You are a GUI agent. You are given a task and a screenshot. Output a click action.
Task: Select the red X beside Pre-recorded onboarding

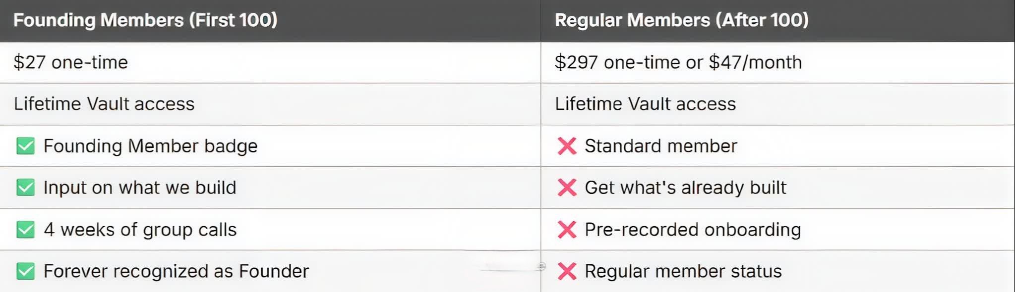click(567, 230)
